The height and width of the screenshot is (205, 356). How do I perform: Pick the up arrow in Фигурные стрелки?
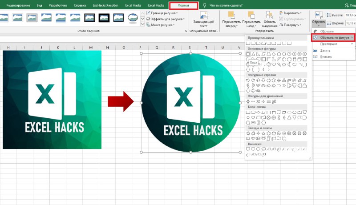(258, 80)
